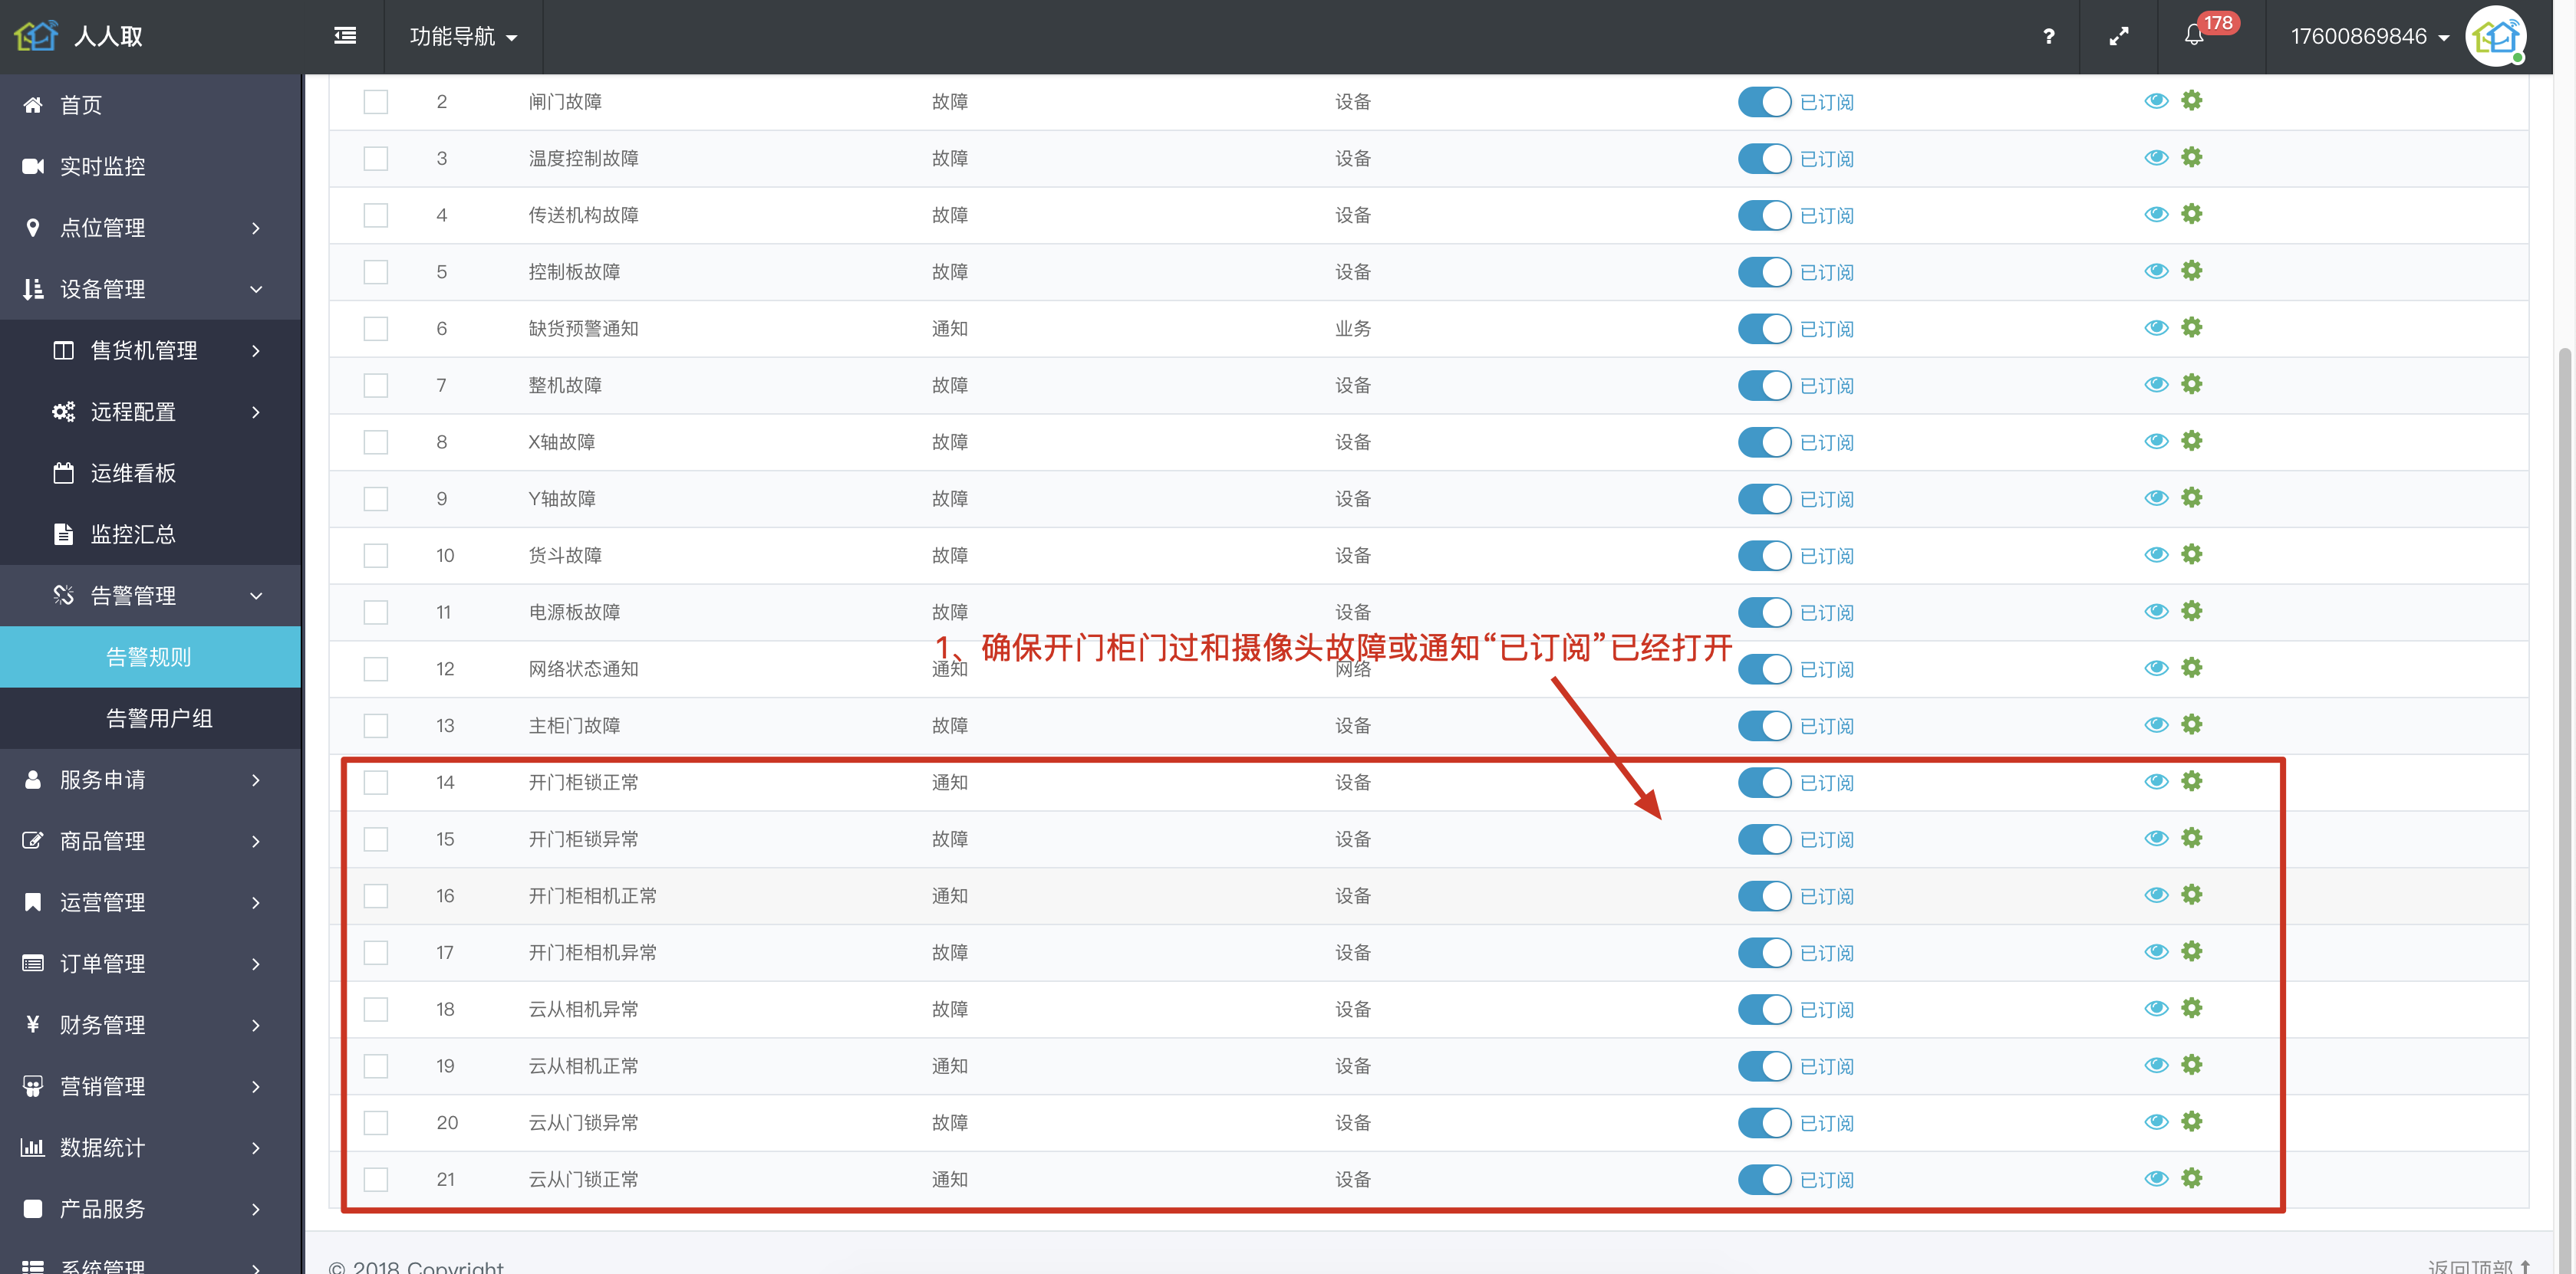Image resolution: width=2576 pixels, height=1274 pixels.
Task: Collapse the 设备管理 sidebar section
Action: pos(150,289)
